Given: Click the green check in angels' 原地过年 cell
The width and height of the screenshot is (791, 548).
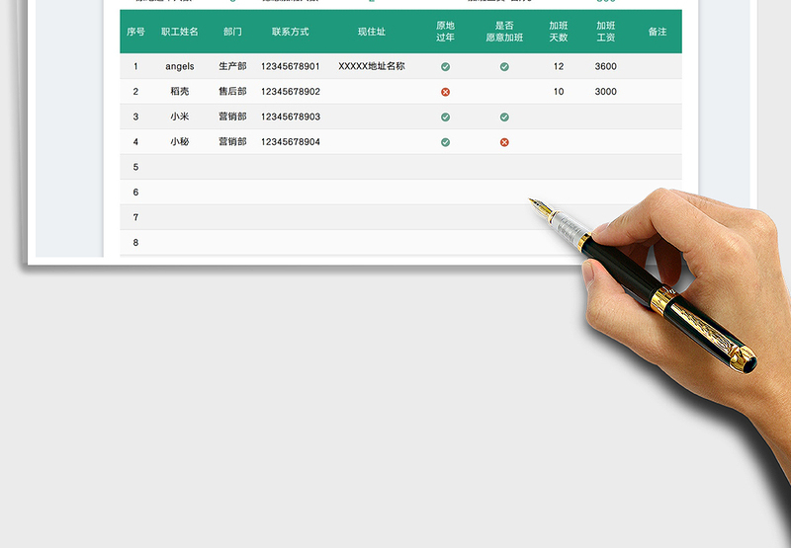Looking at the screenshot, I should (x=445, y=67).
